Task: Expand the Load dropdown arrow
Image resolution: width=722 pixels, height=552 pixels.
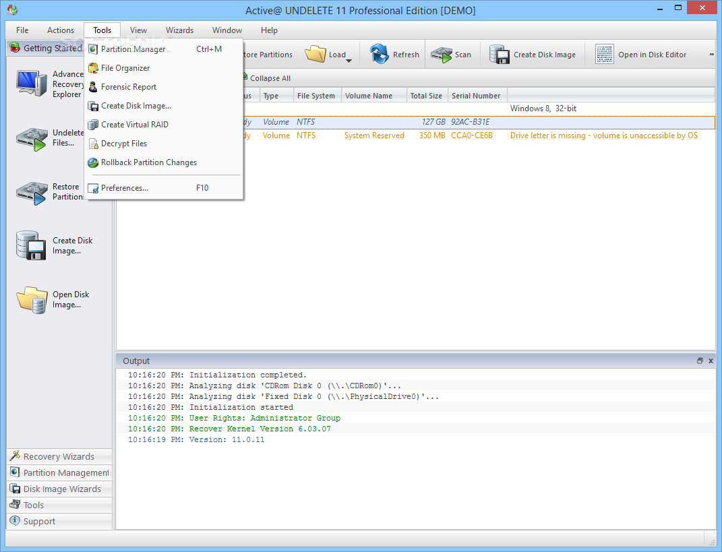Action: tap(349, 61)
